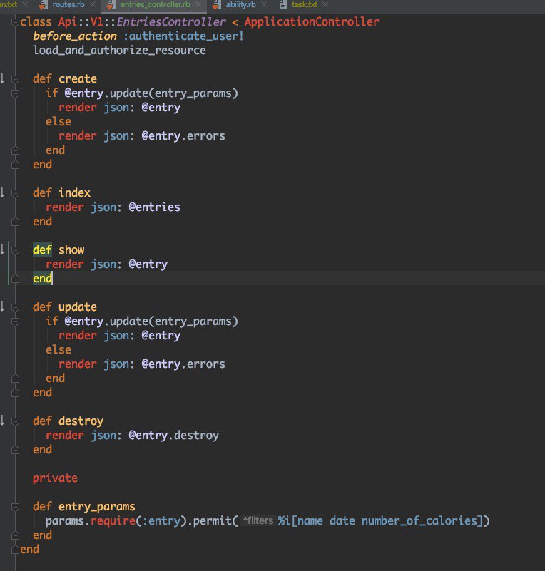The height and width of the screenshot is (571, 545).
Task: Switch to the task.txt tab
Action: [304, 5]
